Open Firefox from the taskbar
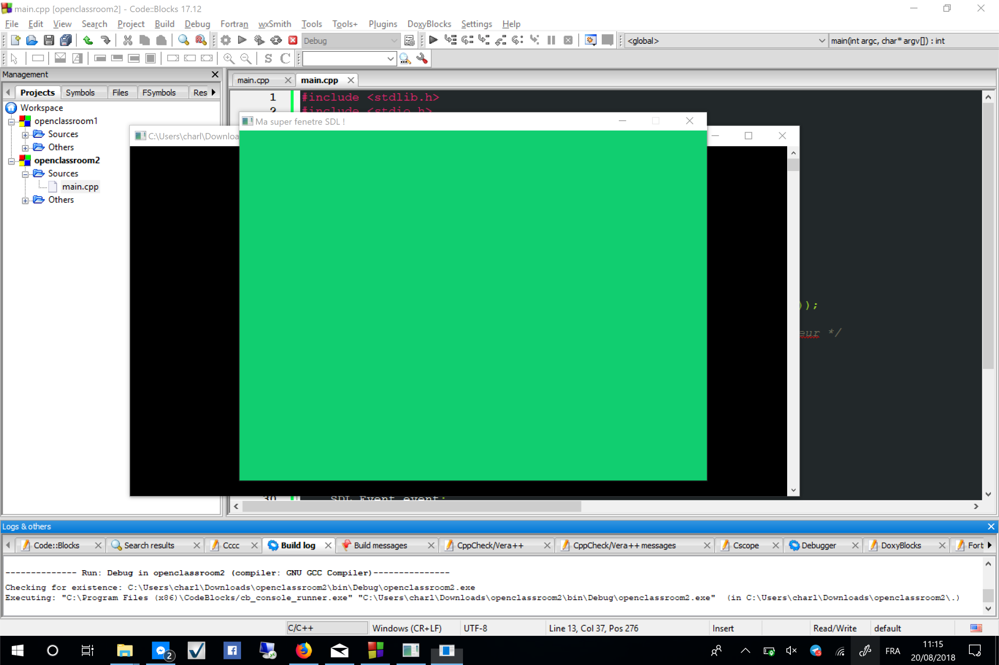The image size is (999, 665). click(x=304, y=650)
